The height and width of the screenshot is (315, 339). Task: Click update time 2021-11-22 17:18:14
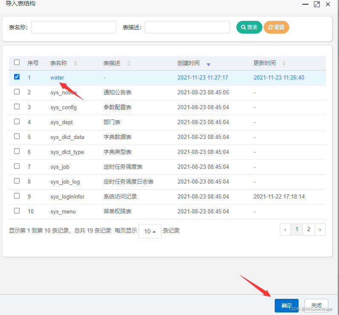279,197
